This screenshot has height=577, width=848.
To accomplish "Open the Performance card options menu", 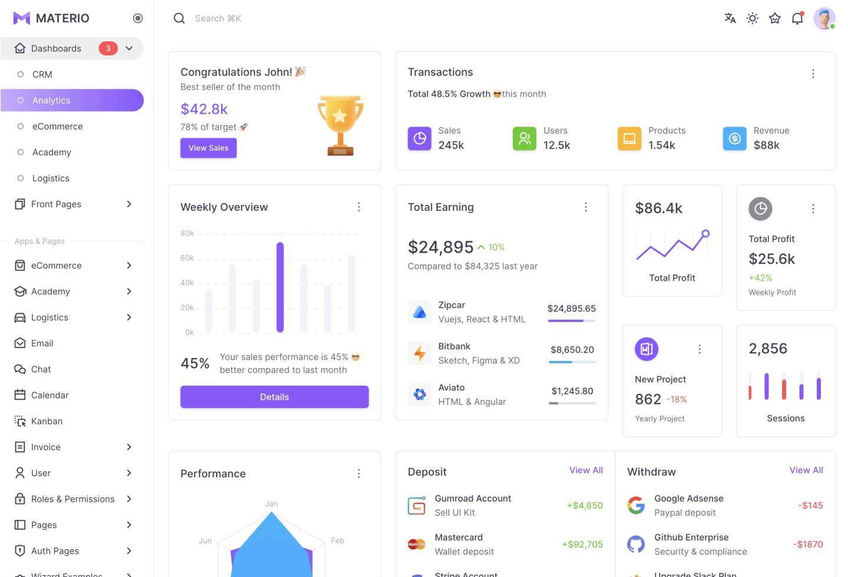I will click(359, 474).
